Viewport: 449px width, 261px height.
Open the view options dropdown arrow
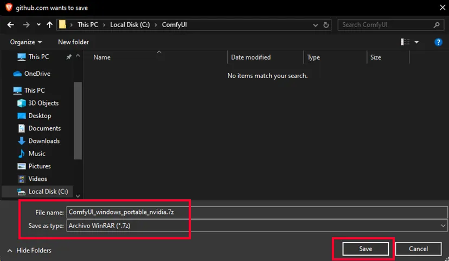pos(416,42)
